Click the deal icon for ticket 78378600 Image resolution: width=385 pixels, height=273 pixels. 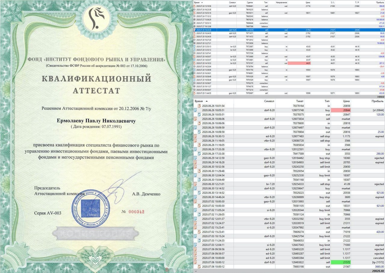coord(199,123)
